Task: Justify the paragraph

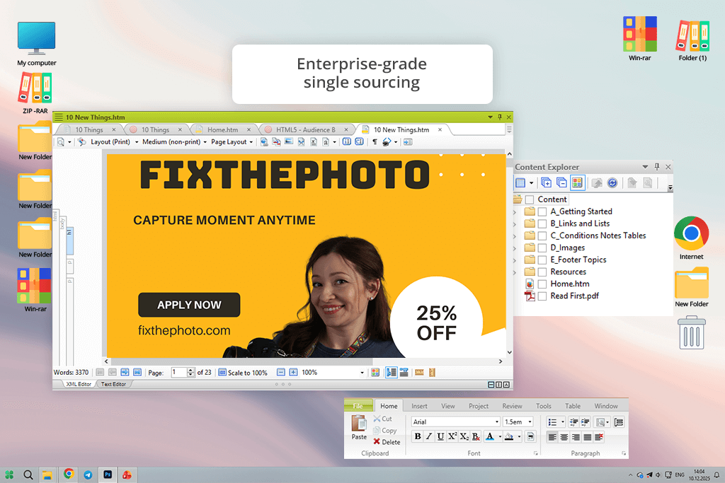Action: click(x=587, y=437)
